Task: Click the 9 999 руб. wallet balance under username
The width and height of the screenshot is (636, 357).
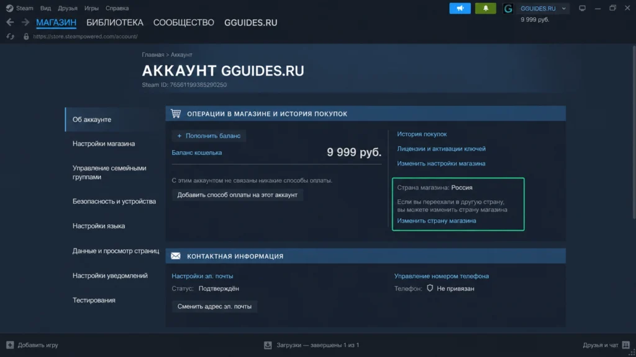Action: click(x=535, y=19)
